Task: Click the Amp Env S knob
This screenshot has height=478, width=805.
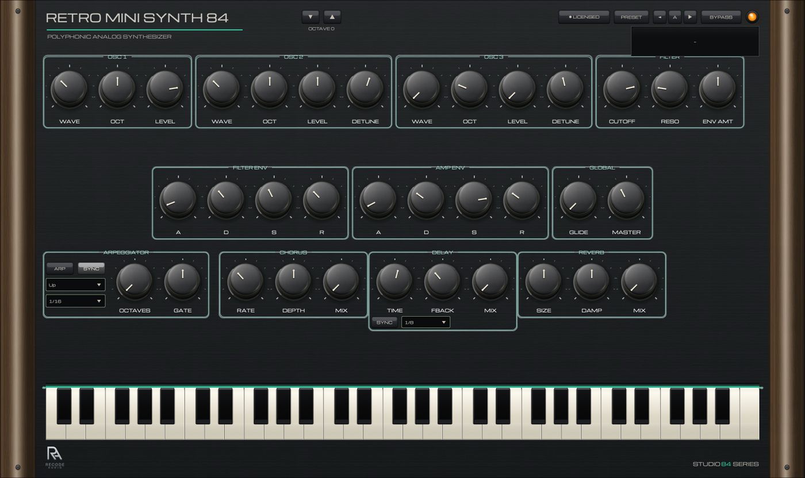Action: click(x=474, y=199)
